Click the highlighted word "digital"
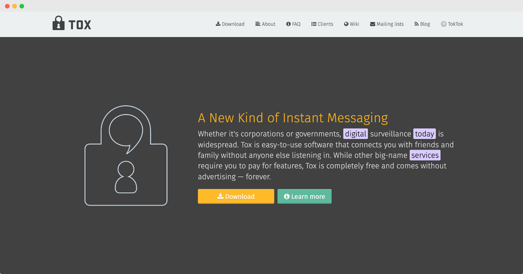 coord(356,134)
